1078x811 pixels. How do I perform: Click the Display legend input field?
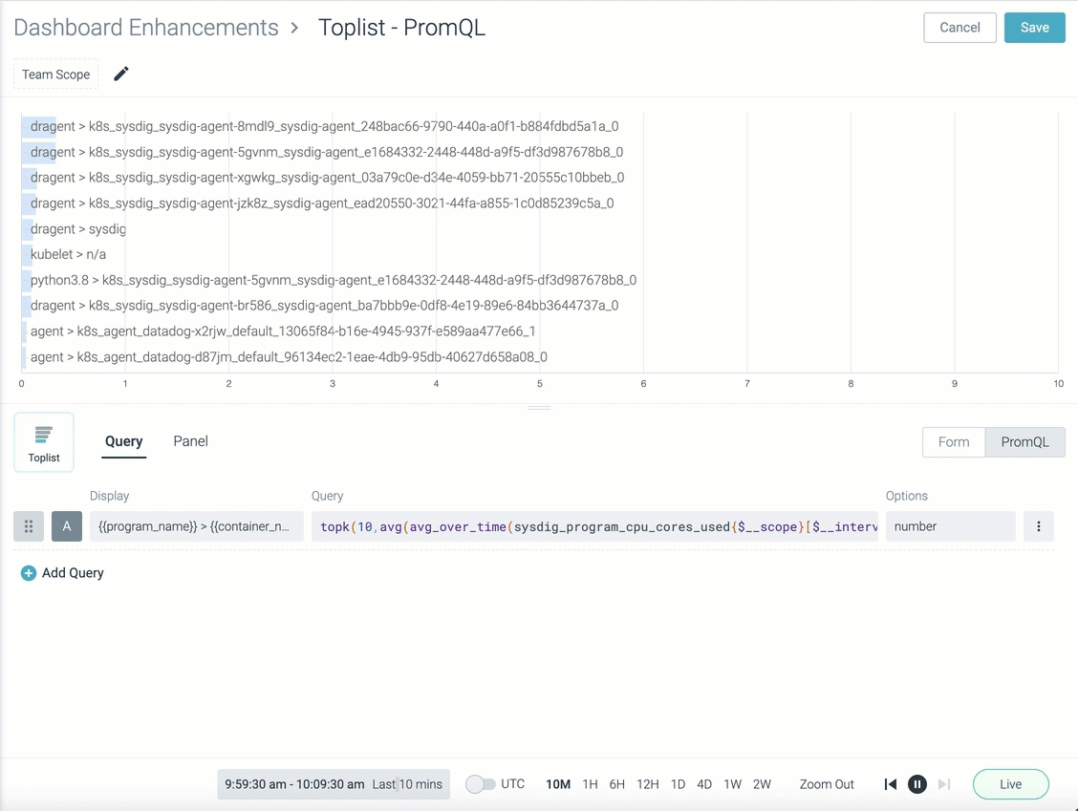pyautogui.click(x=197, y=526)
